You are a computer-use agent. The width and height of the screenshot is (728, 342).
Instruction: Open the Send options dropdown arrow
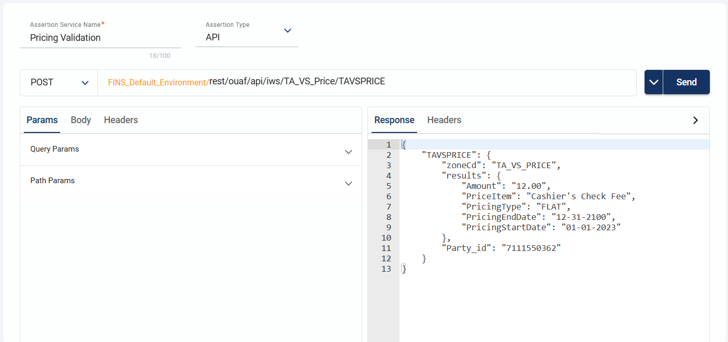(x=654, y=82)
